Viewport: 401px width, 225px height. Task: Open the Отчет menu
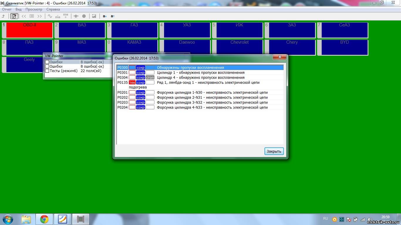(7, 9)
